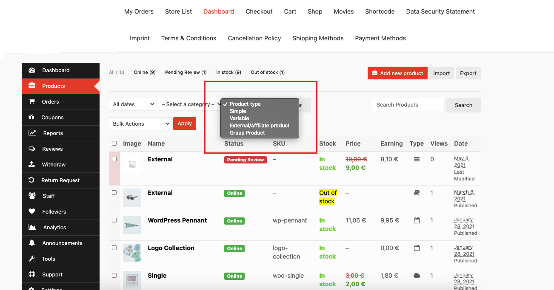This screenshot has height=290, width=554.
Task: Open Cancellation Policy page
Action: point(254,38)
